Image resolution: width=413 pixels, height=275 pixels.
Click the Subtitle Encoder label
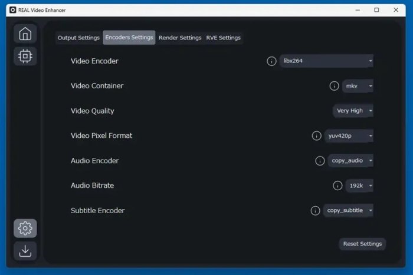[97, 211]
